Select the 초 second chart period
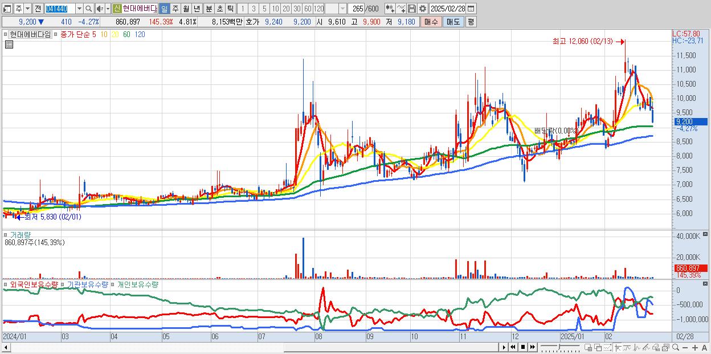Image resolution: width=711 pixels, height=354 pixels. pos(219,9)
